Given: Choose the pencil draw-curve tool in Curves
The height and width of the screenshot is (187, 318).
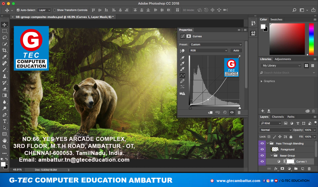Looking at the screenshot, I should click(x=182, y=81).
